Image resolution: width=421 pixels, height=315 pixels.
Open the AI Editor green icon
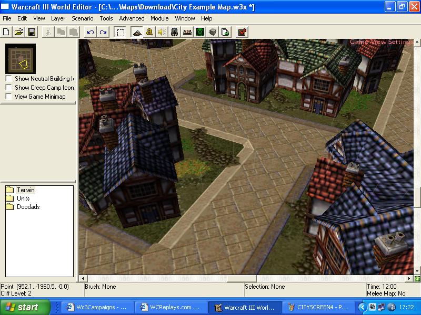(200, 33)
